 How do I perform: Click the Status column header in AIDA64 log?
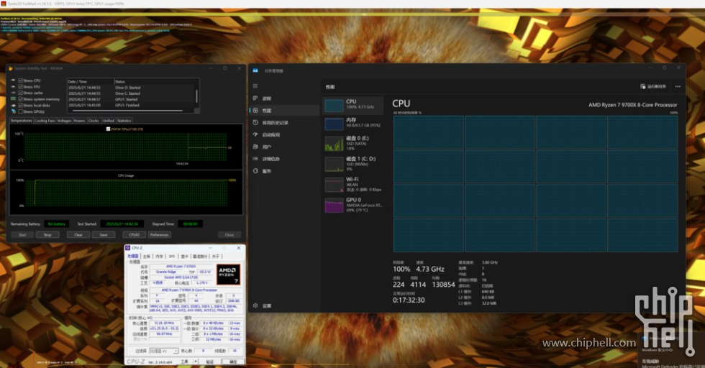tap(154, 82)
